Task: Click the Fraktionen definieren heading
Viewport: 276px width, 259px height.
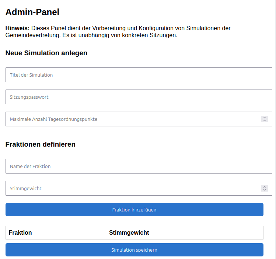Action: coord(41,144)
